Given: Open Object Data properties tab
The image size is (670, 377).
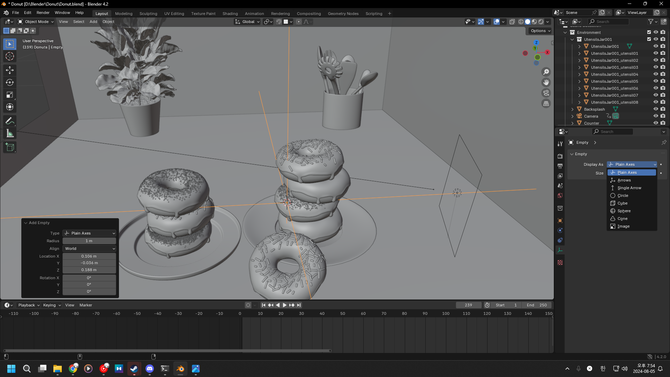Looking at the screenshot, I should coord(560,250).
